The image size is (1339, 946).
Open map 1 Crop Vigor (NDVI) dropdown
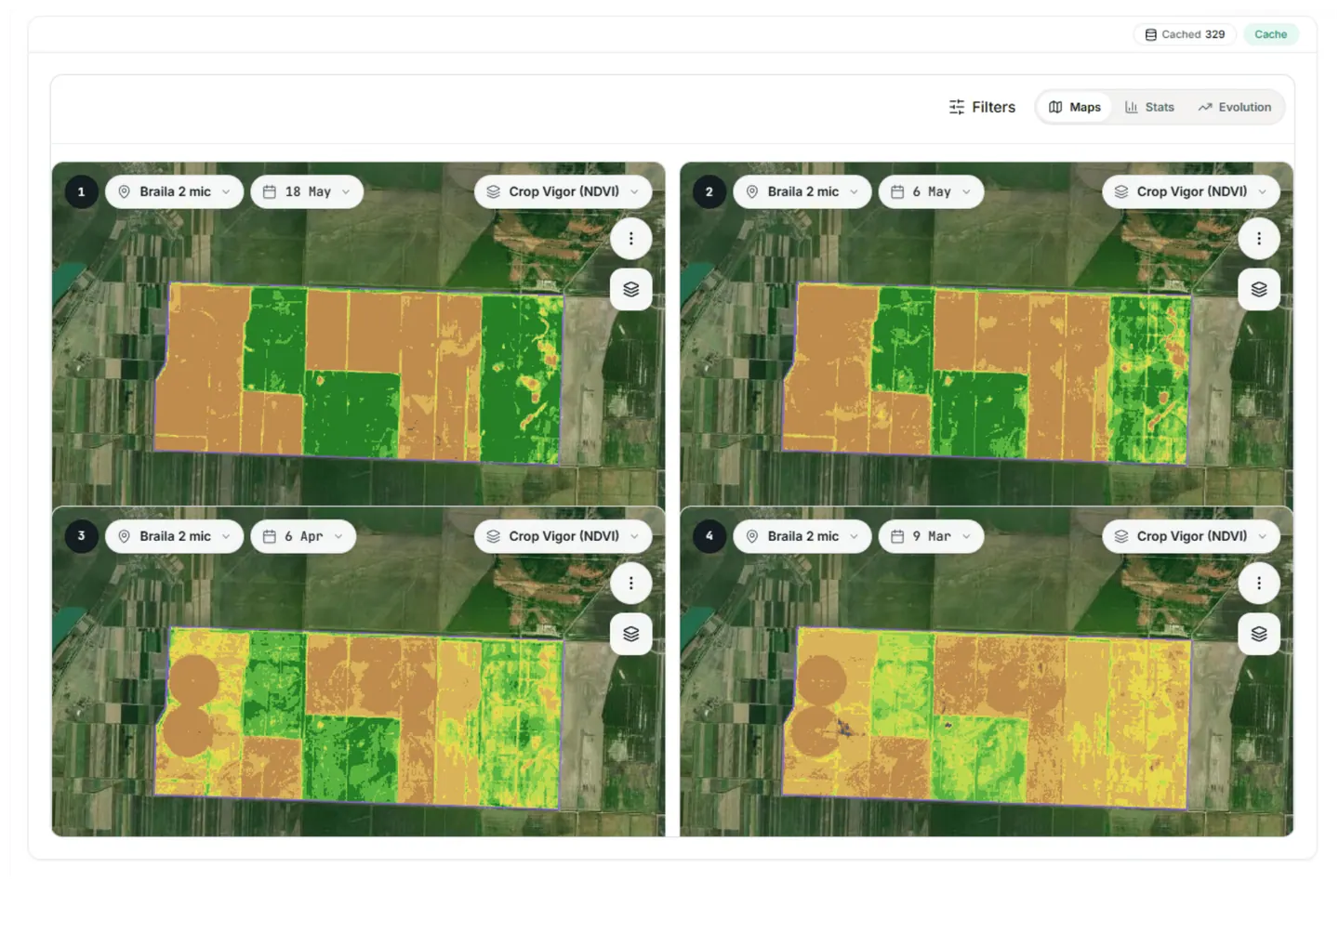click(x=563, y=191)
